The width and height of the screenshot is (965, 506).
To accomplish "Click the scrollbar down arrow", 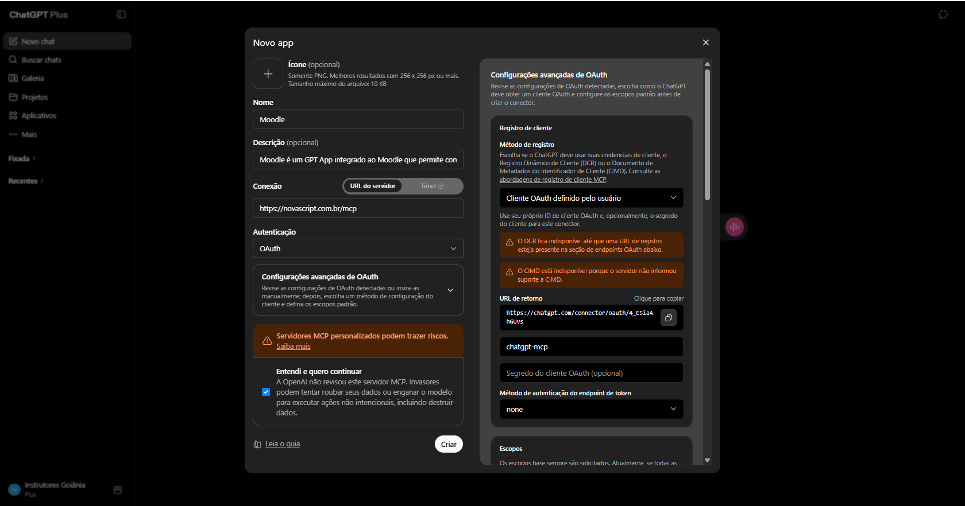I will coord(707,460).
